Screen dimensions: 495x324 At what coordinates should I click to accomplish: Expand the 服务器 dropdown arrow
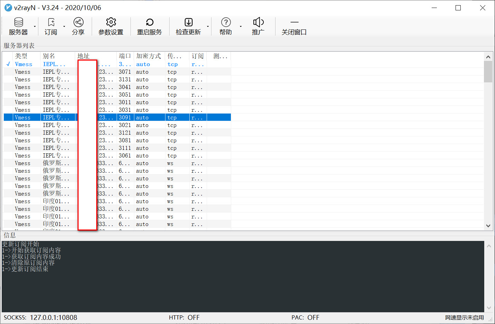tap(35, 27)
